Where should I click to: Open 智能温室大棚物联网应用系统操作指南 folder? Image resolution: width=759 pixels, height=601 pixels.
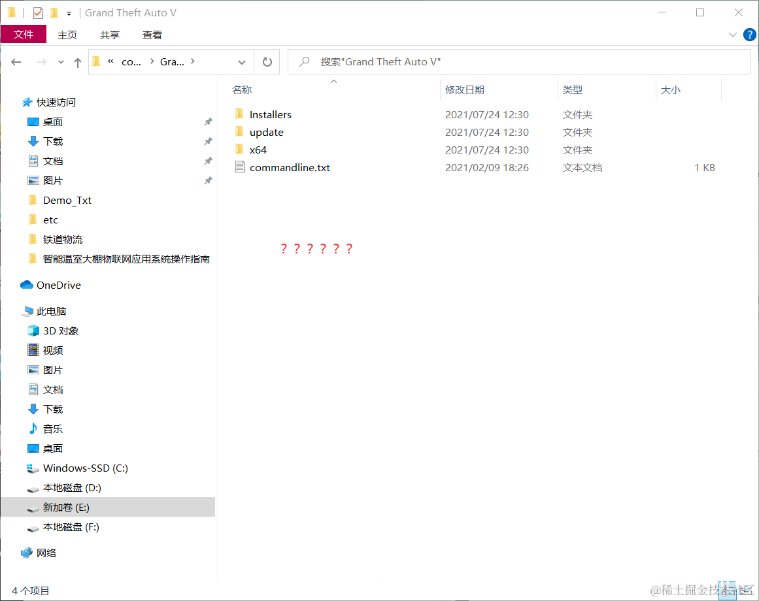[126, 259]
